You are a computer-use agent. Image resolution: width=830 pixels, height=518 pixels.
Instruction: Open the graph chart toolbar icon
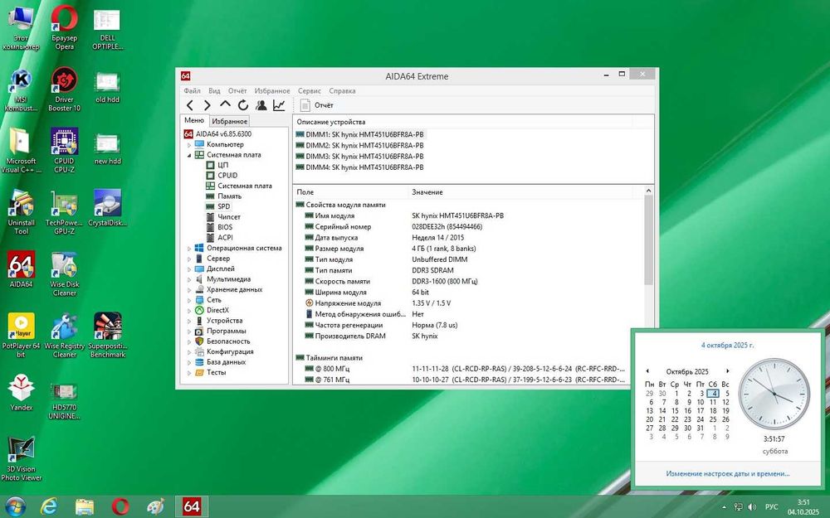(x=279, y=105)
